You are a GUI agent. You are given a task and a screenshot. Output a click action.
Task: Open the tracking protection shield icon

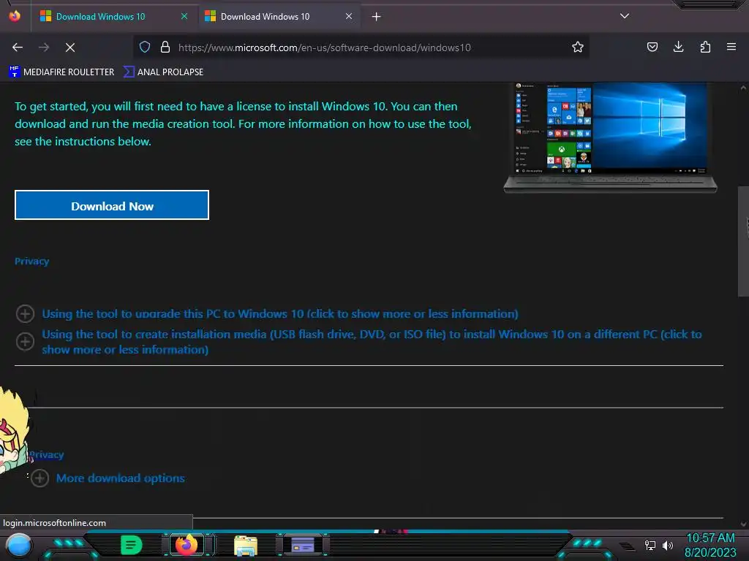[x=145, y=47]
